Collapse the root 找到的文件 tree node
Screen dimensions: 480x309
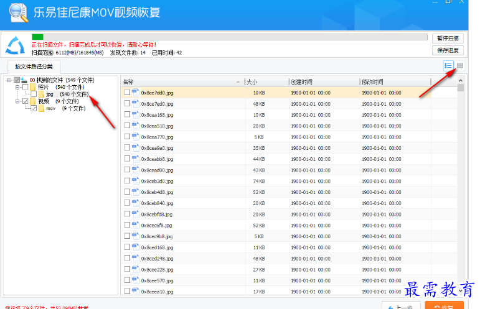point(9,80)
